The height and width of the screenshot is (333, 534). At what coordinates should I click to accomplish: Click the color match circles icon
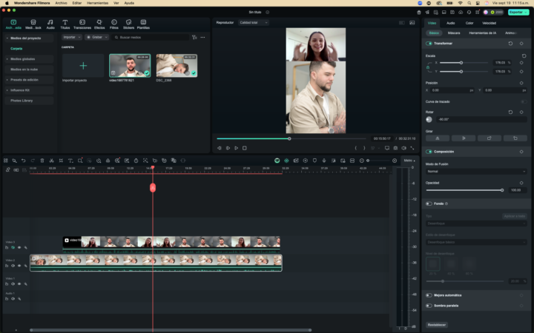point(108,161)
